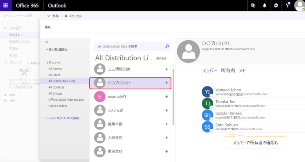Screen dimensions: 305x162
Task: Click the Office 365 title
Action: [x=27, y=6]
